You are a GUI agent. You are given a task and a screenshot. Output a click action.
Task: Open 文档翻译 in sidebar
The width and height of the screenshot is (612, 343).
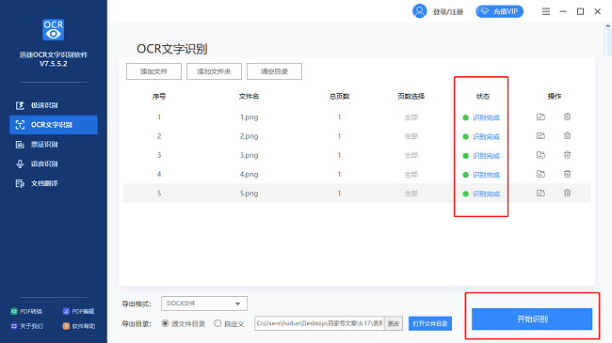pyautogui.click(x=53, y=183)
